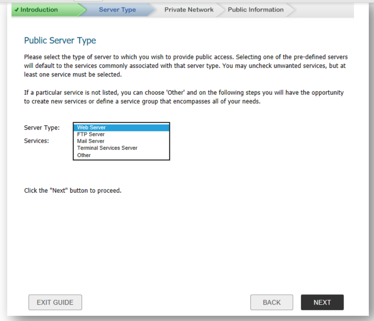This screenshot has height=321, width=374.
Task: Open the Public Information step
Action: tap(256, 10)
